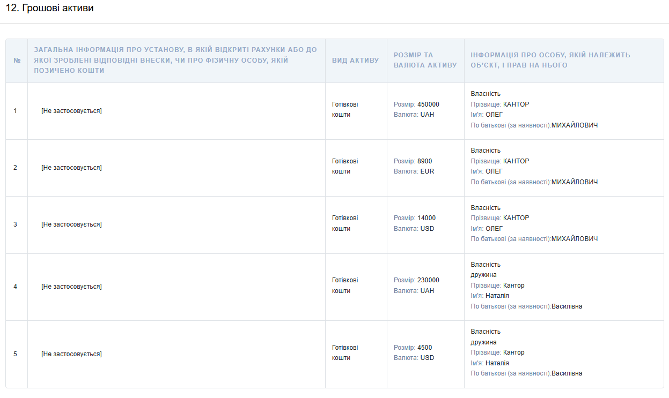669x398 pixels.
Task: Click row number 5 in the table
Action: click(15, 354)
